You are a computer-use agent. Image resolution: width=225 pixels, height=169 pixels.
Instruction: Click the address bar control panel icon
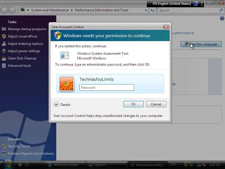(23, 10)
